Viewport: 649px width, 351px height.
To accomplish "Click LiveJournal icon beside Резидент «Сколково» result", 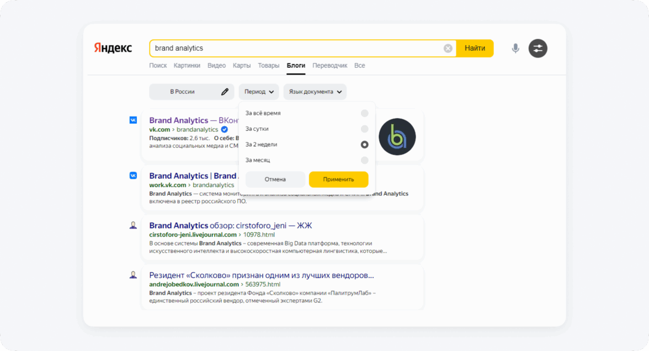I will click(x=134, y=275).
